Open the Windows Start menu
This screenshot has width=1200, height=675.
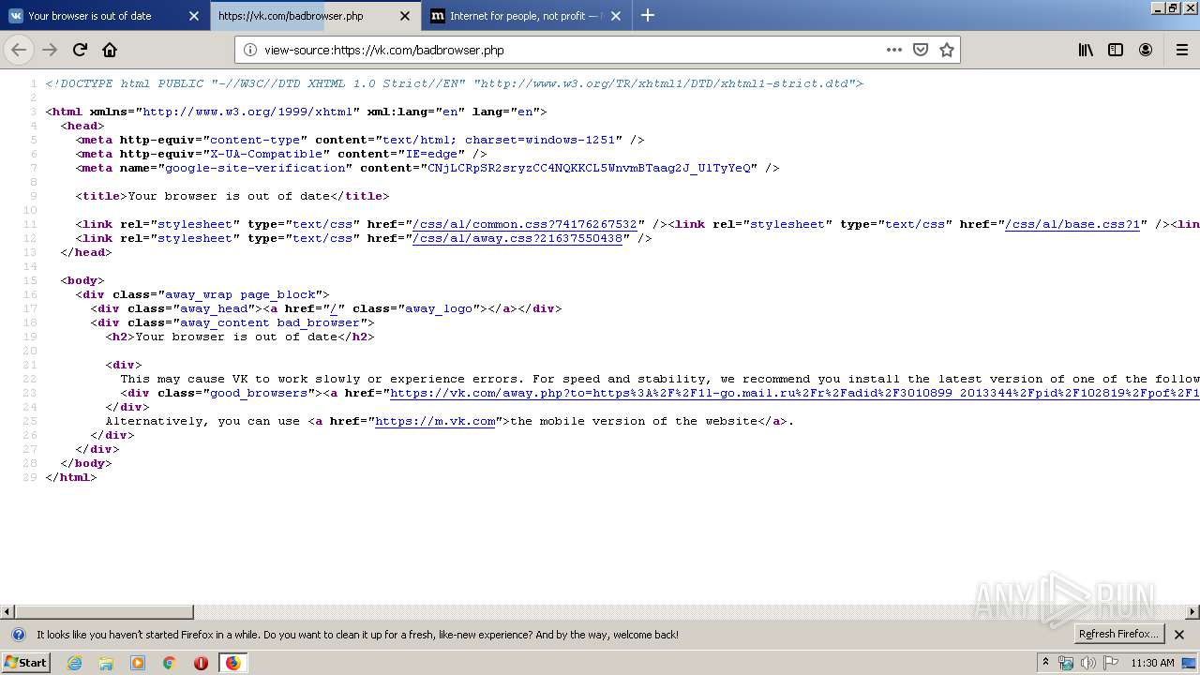(x=25, y=663)
